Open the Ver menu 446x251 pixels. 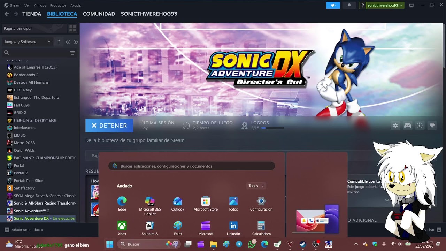(x=27, y=5)
